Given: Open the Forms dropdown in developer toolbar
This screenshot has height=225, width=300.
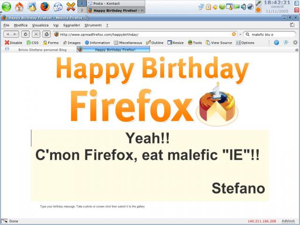Looking at the screenshot, I should pos(51,43).
